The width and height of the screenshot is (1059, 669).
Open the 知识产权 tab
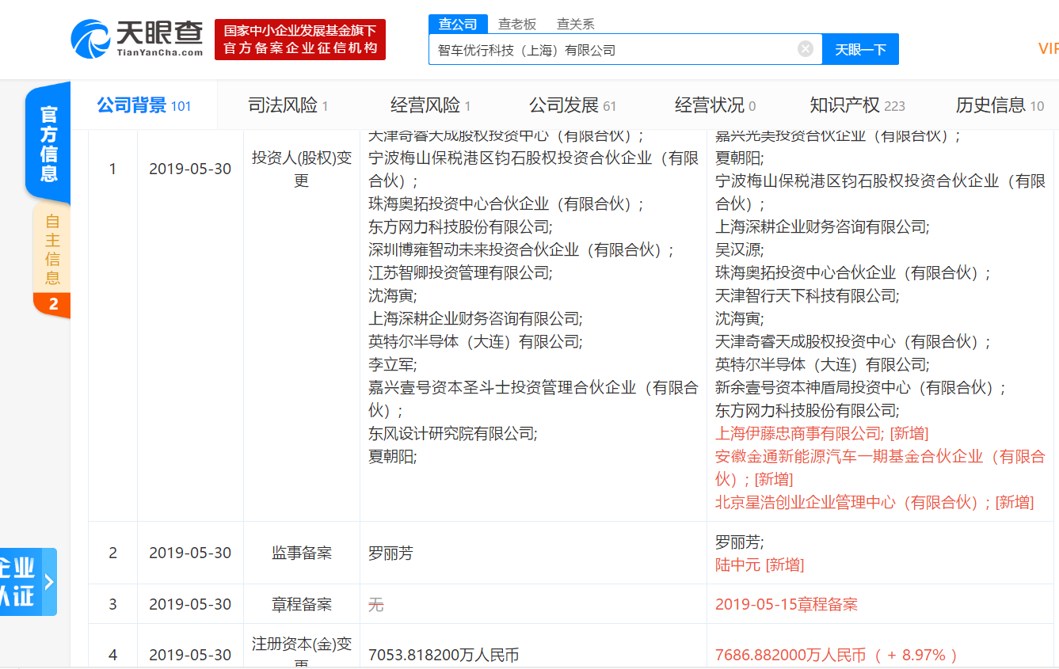[x=857, y=105]
